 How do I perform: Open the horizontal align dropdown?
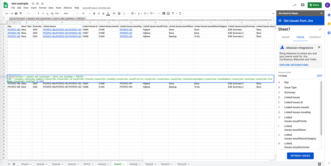(134, 14)
